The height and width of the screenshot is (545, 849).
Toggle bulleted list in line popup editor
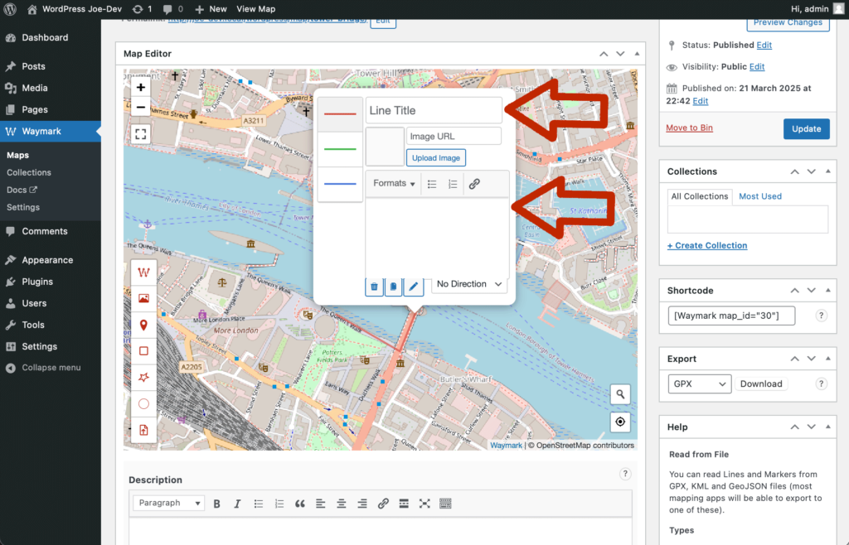pyautogui.click(x=432, y=184)
